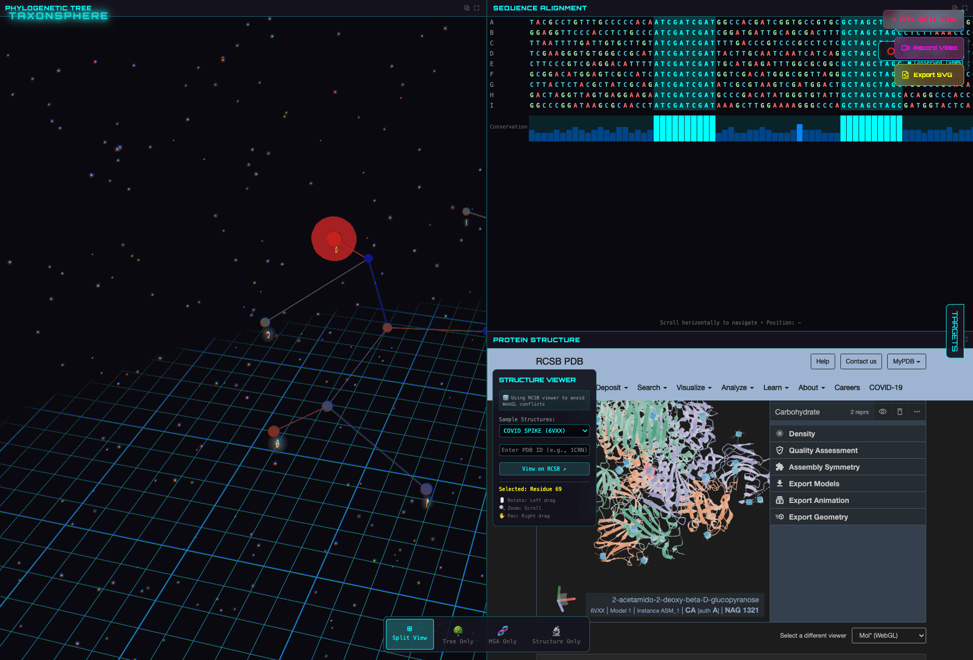Open the Careers page link
Image resolution: width=973 pixels, height=660 pixels.
coord(847,387)
